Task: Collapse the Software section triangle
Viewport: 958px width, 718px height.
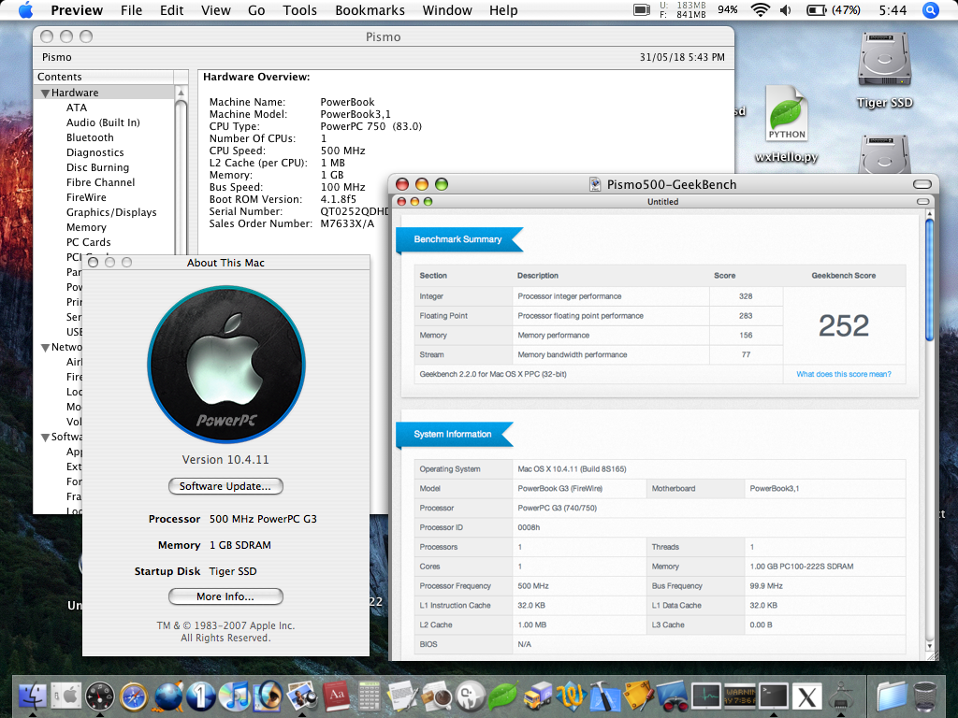Action: tap(45, 438)
